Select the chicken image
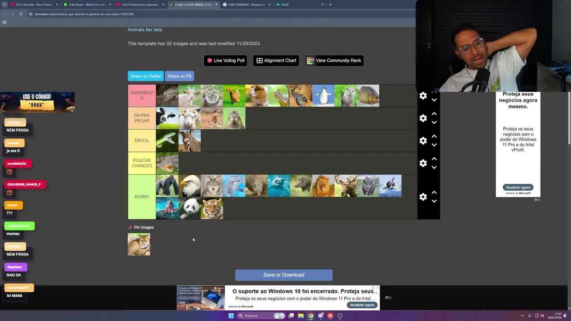Screen dimensions: 571x321 [234, 95]
